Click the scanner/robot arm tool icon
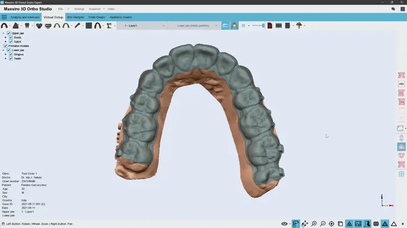The height and width of the screenshot is (228, 407). (109, 26)
